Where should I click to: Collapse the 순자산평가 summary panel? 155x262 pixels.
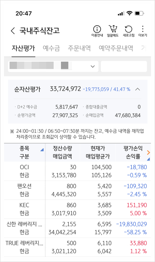point(138,89)
